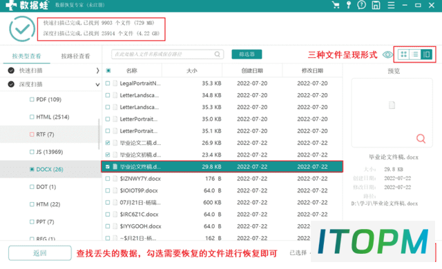Click the file icon of 07月21日 row

coord(115,202)
